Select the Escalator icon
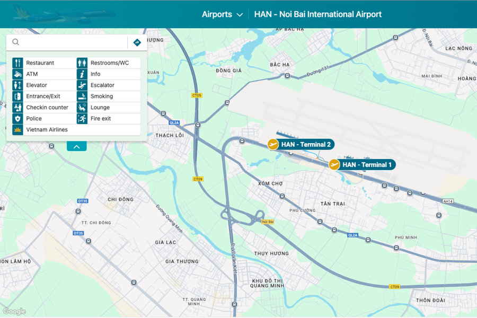This screenshot has height=318, width=477. click(x=82, y=85)
